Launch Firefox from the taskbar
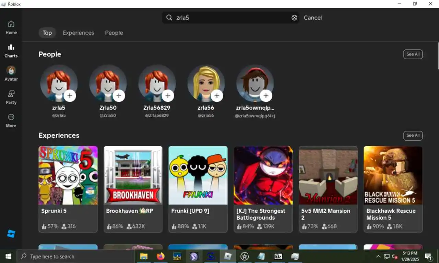The width and height of the screenshot is (439, 263). (x=161, y=256)
